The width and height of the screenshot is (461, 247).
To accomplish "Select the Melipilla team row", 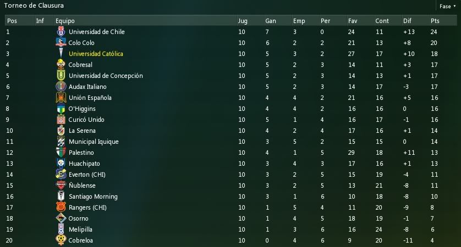I will 231,229.
